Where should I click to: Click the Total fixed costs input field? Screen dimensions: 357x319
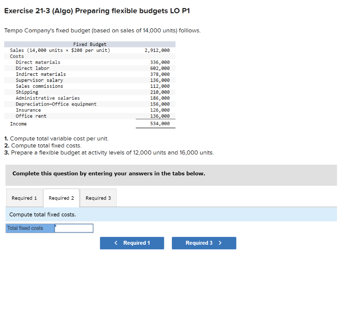74,228
